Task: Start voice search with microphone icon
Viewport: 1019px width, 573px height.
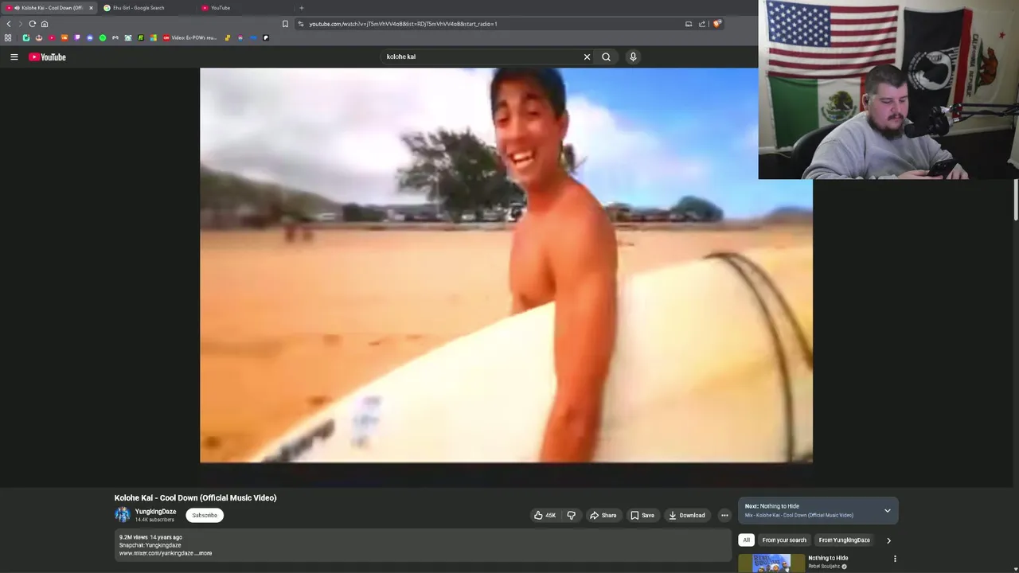Action: [x=633, y=57]
